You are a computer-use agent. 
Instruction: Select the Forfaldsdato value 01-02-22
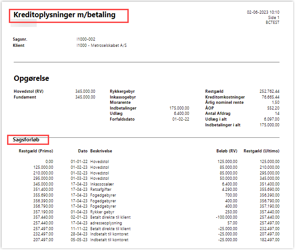[180, 119]
